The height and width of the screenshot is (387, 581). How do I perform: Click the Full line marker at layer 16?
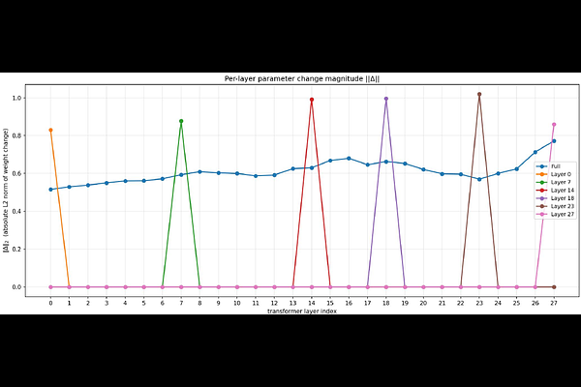349,159
